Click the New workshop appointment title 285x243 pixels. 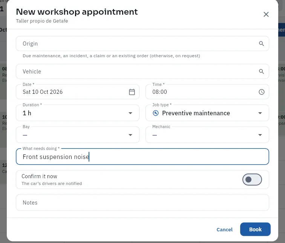point(77,12)
